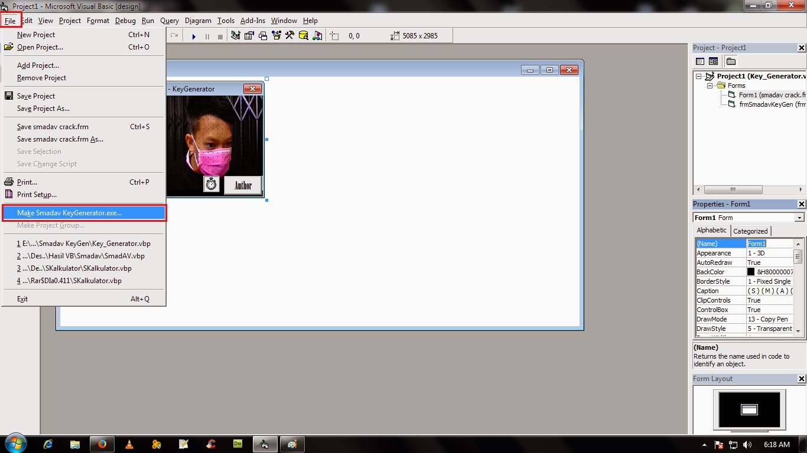Launch Internet Explorer from the taskbar
Image resolution: width=807 pixels, height=453 pixels.
pyautogui.click(x=48, y=444)
